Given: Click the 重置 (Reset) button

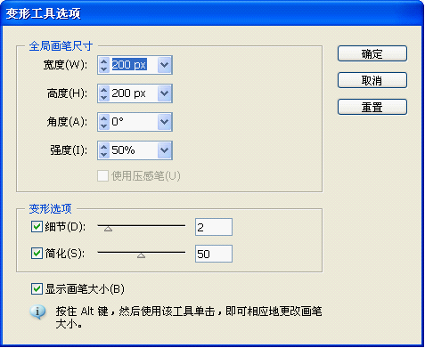Looking at the screenshot, I should pos(372,107).
